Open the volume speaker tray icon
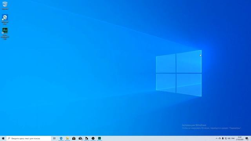251x141 pixels. click(x=229, y=138)
